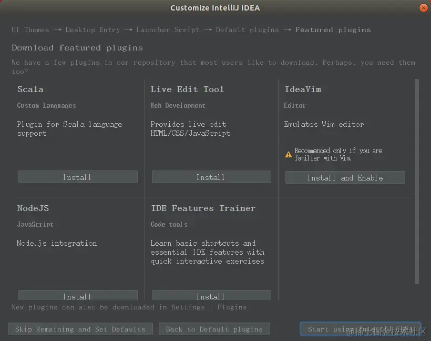Click the Web Development category label

(178, 105)
